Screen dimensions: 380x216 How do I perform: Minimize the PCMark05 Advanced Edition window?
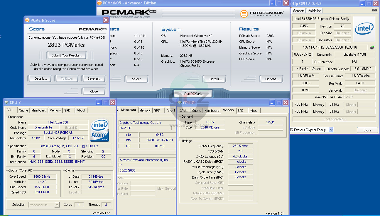(272, 3)
